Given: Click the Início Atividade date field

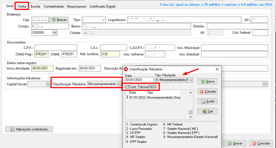Looking at the screenshot, I should (42, 68).
